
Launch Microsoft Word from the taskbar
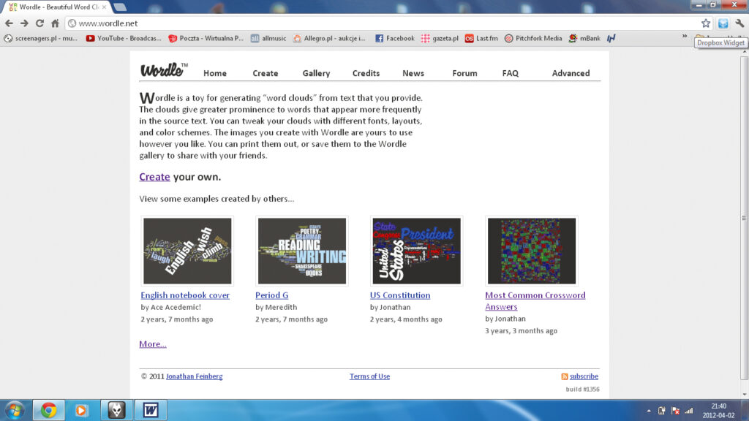(x=151, y=410)
